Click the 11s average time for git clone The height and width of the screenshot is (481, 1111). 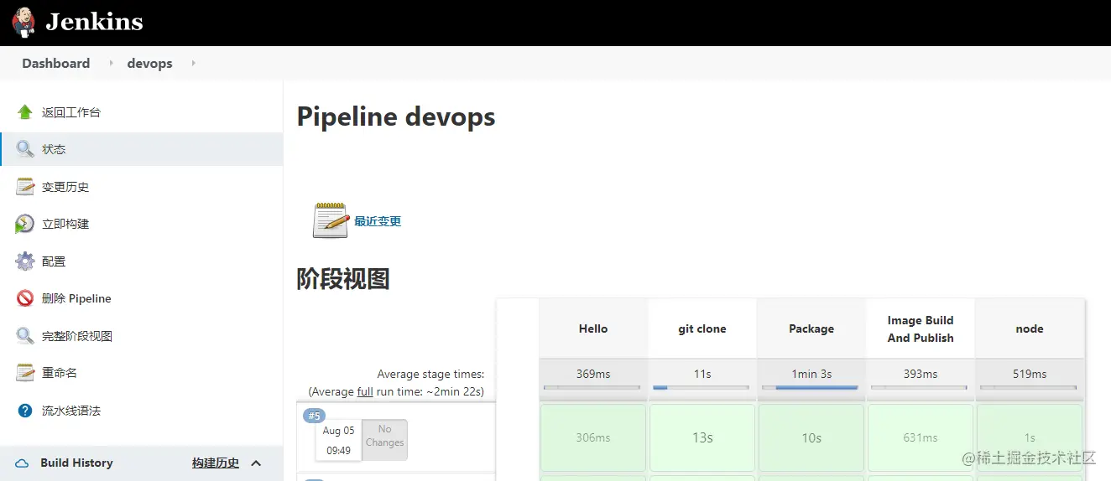point(702,374)
